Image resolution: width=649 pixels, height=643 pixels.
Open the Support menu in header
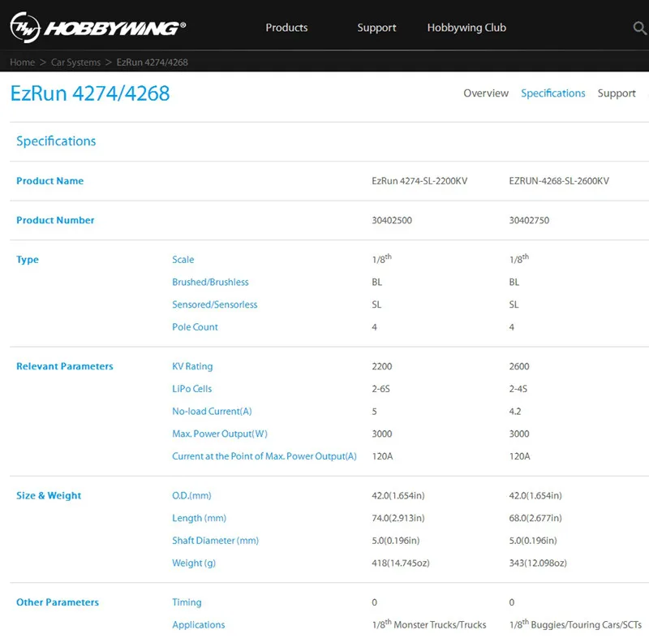(376, 28)
